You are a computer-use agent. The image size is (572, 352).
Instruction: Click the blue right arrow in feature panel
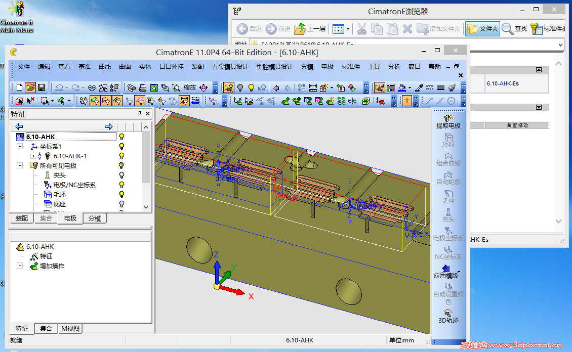[109, 126]
